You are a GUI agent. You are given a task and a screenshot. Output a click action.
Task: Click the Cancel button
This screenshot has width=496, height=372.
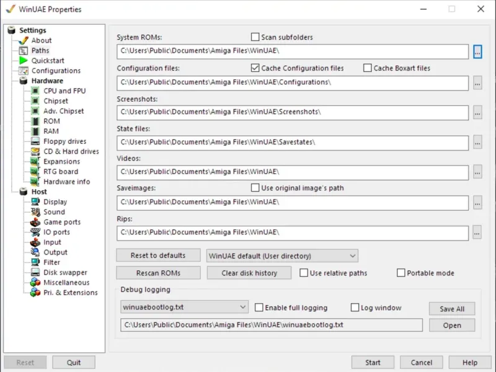[422, 363]
